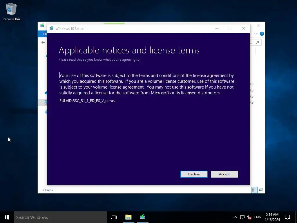Click the EULAID:RSC_R1_1_ED_ES_V_en-us text
The height and width of the screenshot is (223, 297).
point(87,101)
